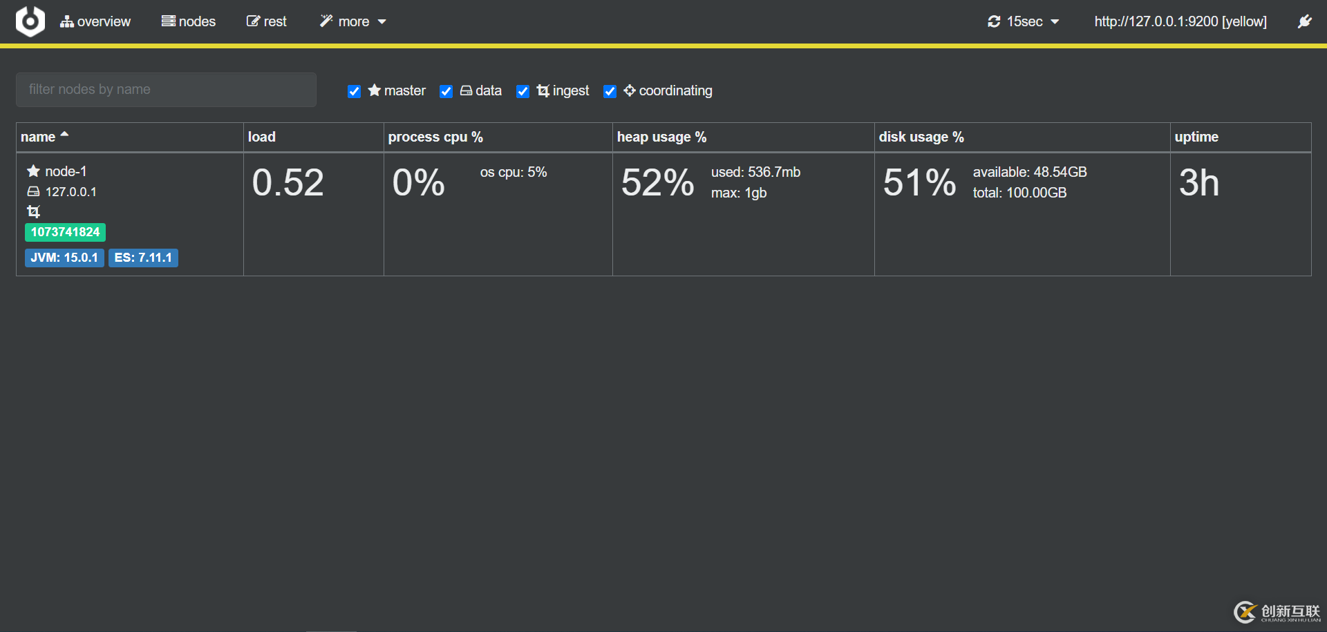
Task: Toggle the ingest nodes checkbox
Action: [x=523, y=91]
